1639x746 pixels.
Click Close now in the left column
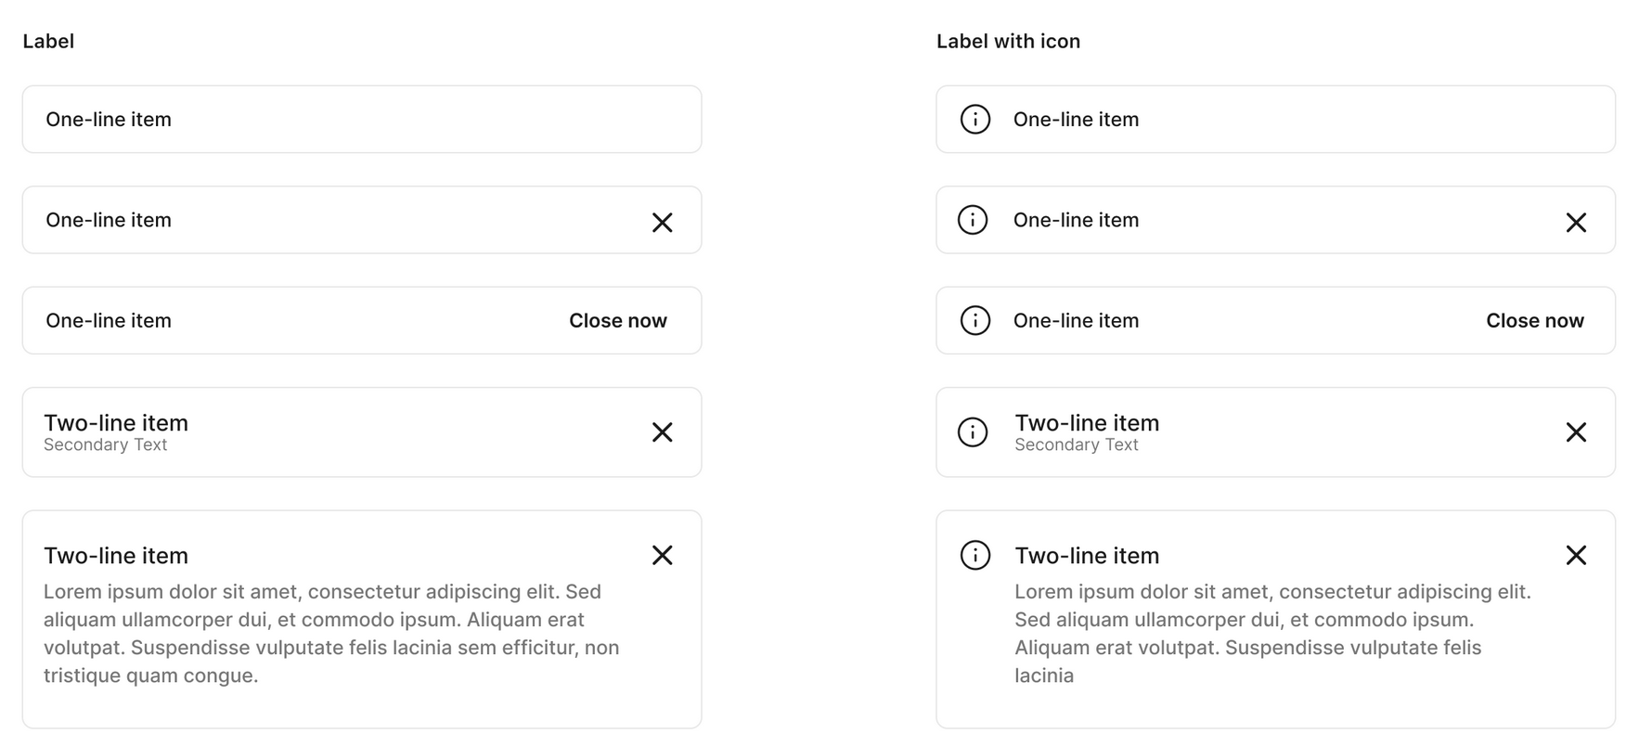618,320
